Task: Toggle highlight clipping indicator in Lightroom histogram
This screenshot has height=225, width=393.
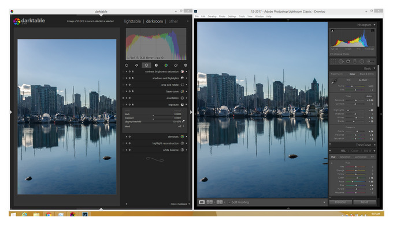Action: pos(373,31)
